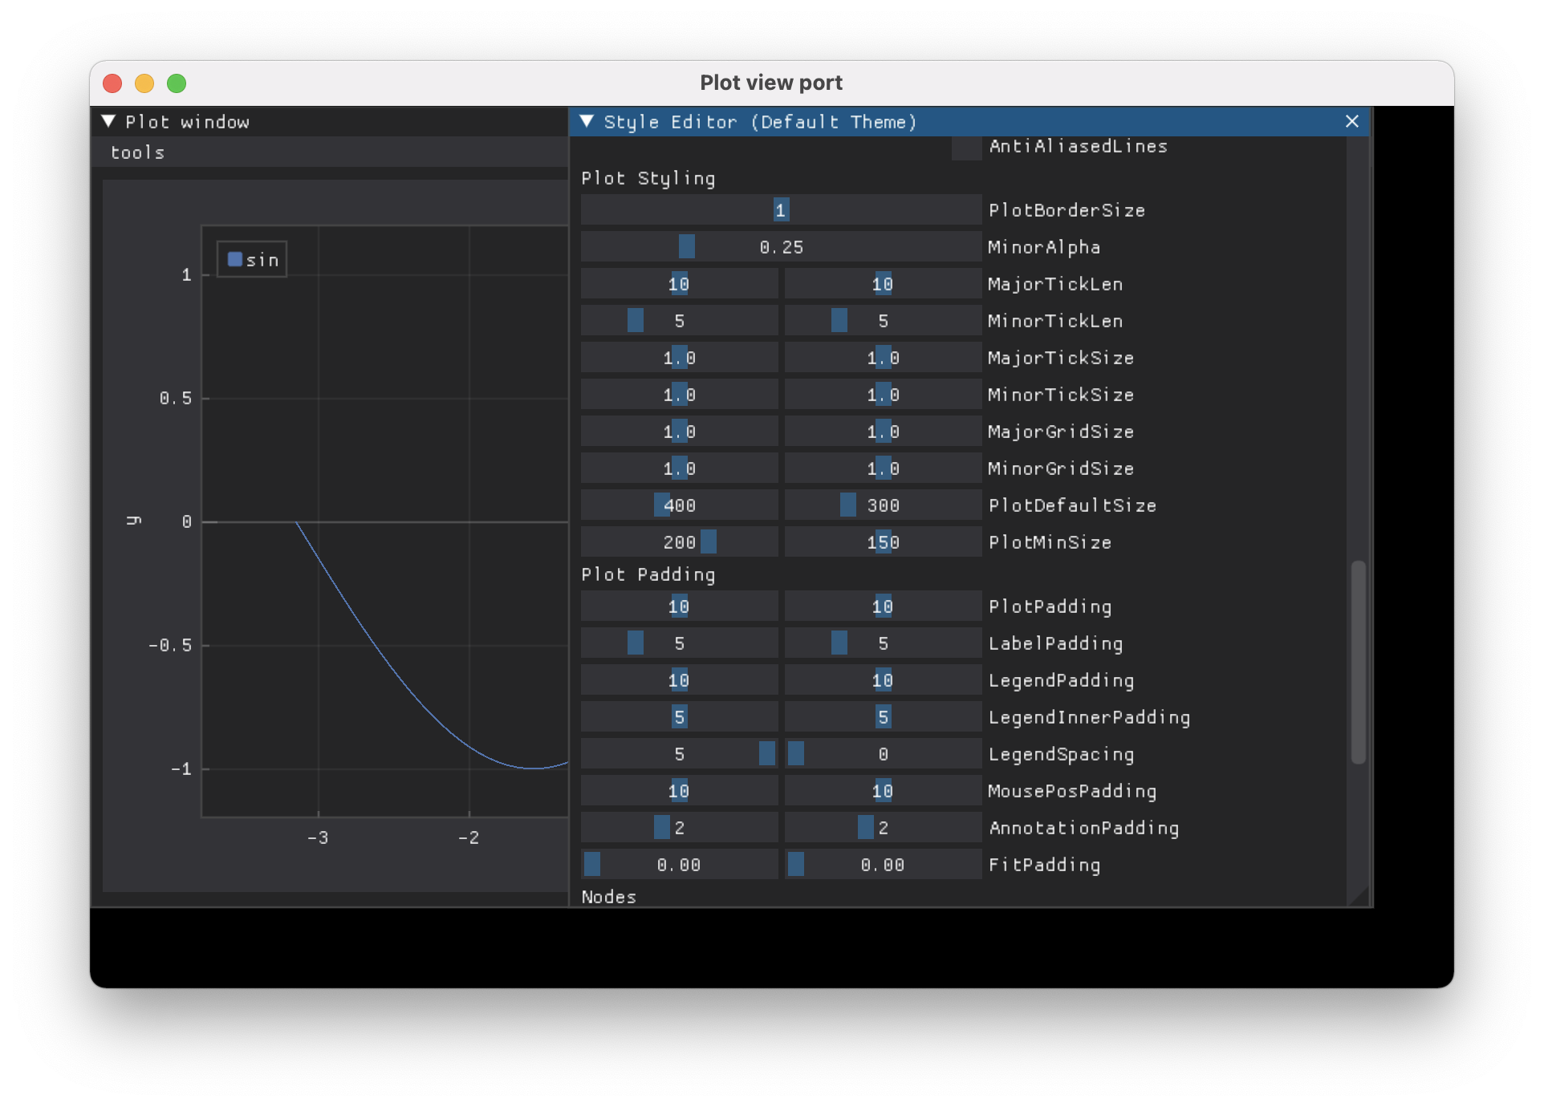Click the second FitPadding slider showing 0.00

[x=883, y=865]
